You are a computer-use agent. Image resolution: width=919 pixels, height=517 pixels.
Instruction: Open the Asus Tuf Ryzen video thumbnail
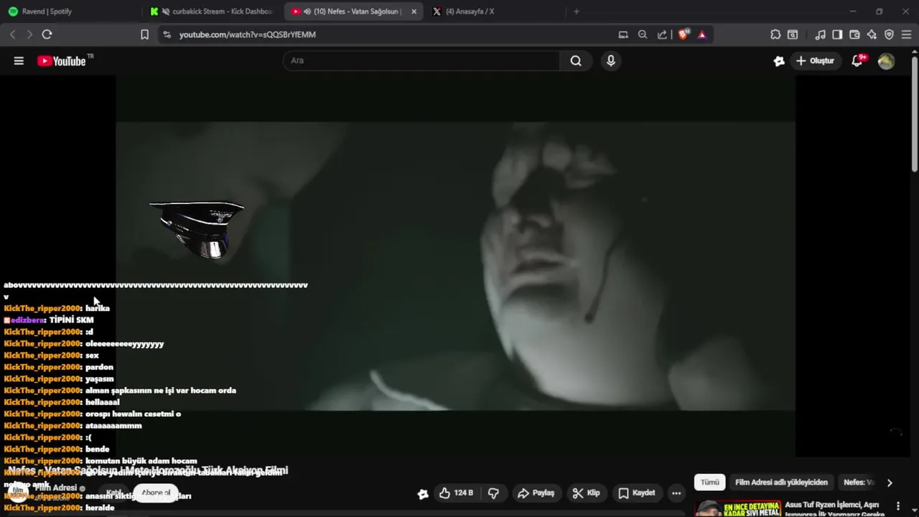click(739, 508)
